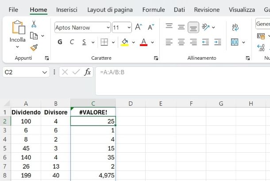
Task: Apply cell borders icon
Action: coord(104,42)
